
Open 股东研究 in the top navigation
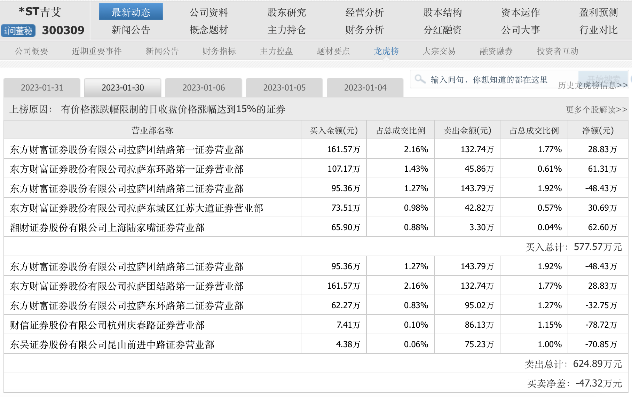(286, 12)
